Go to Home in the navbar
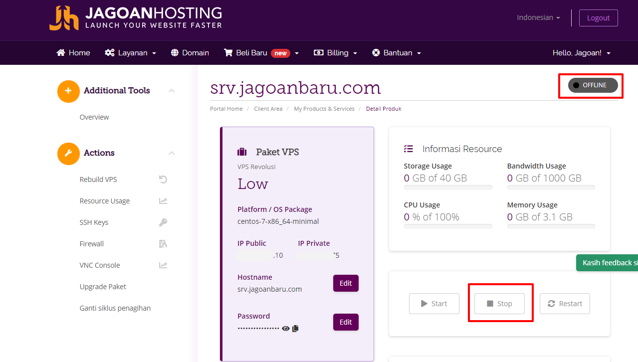 [73, 53]
